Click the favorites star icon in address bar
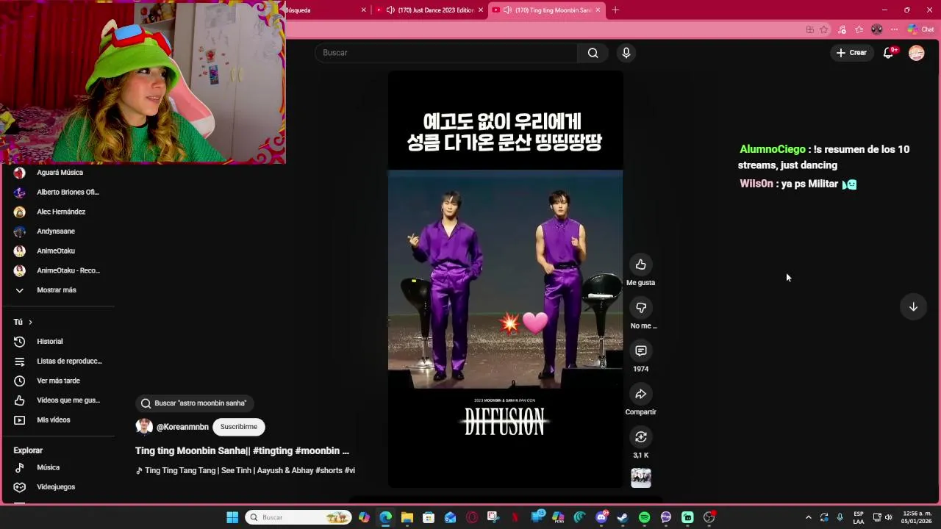Viewport: 941px width, 529px height. [x=824, y=29]
